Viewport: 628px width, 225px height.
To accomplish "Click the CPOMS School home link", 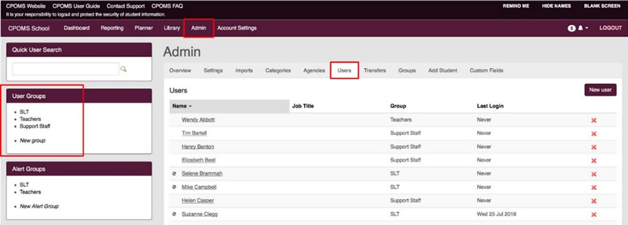I will click(x=29, y=28).
